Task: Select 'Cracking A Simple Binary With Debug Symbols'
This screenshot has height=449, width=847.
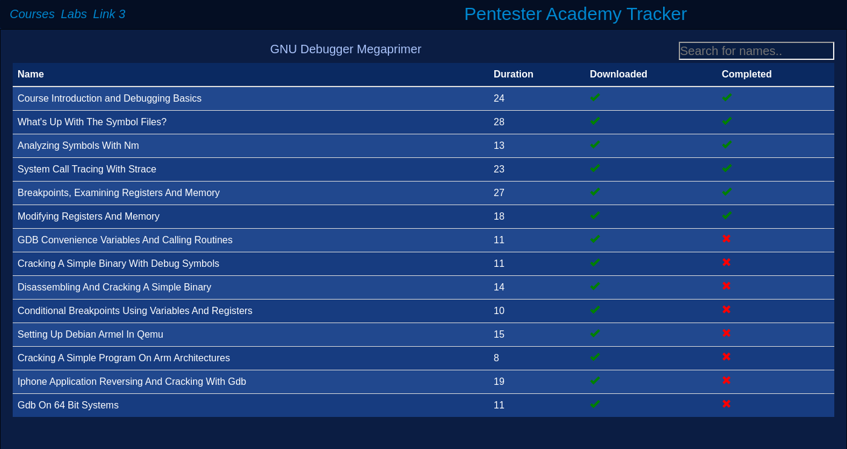Action: [x=119, y=264]
